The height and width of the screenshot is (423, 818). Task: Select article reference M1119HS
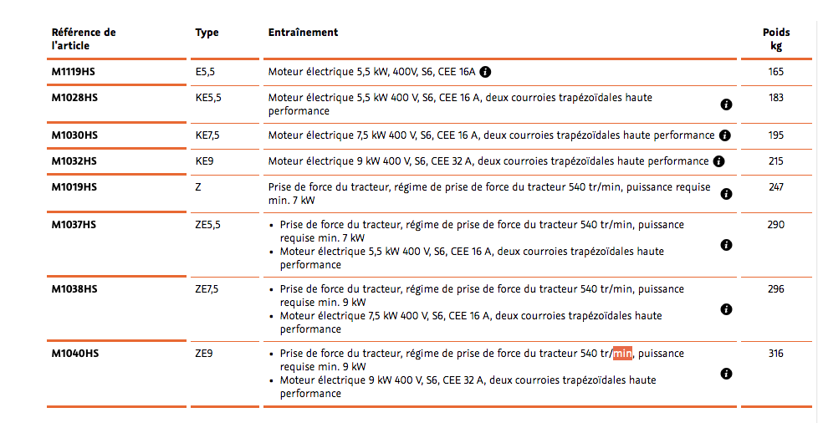point(74,72)
